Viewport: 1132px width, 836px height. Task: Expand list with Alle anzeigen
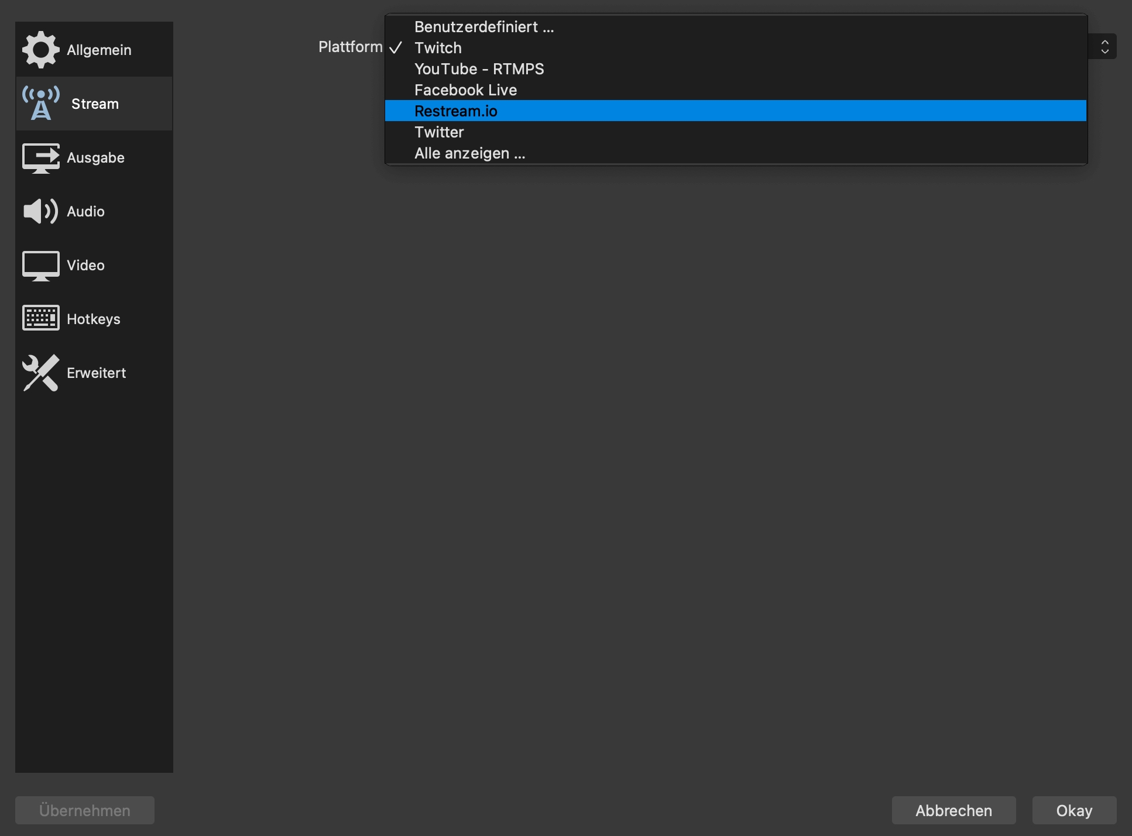469,153
